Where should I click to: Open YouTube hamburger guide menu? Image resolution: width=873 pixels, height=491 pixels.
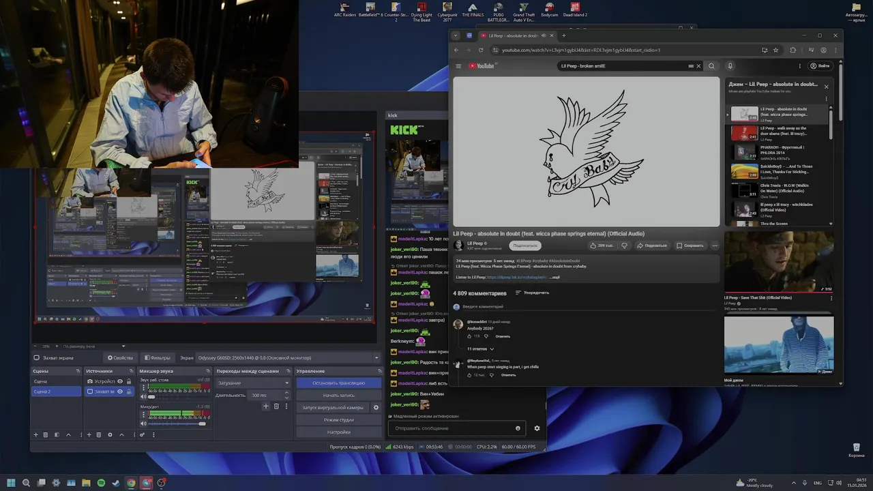click(458, 66)
